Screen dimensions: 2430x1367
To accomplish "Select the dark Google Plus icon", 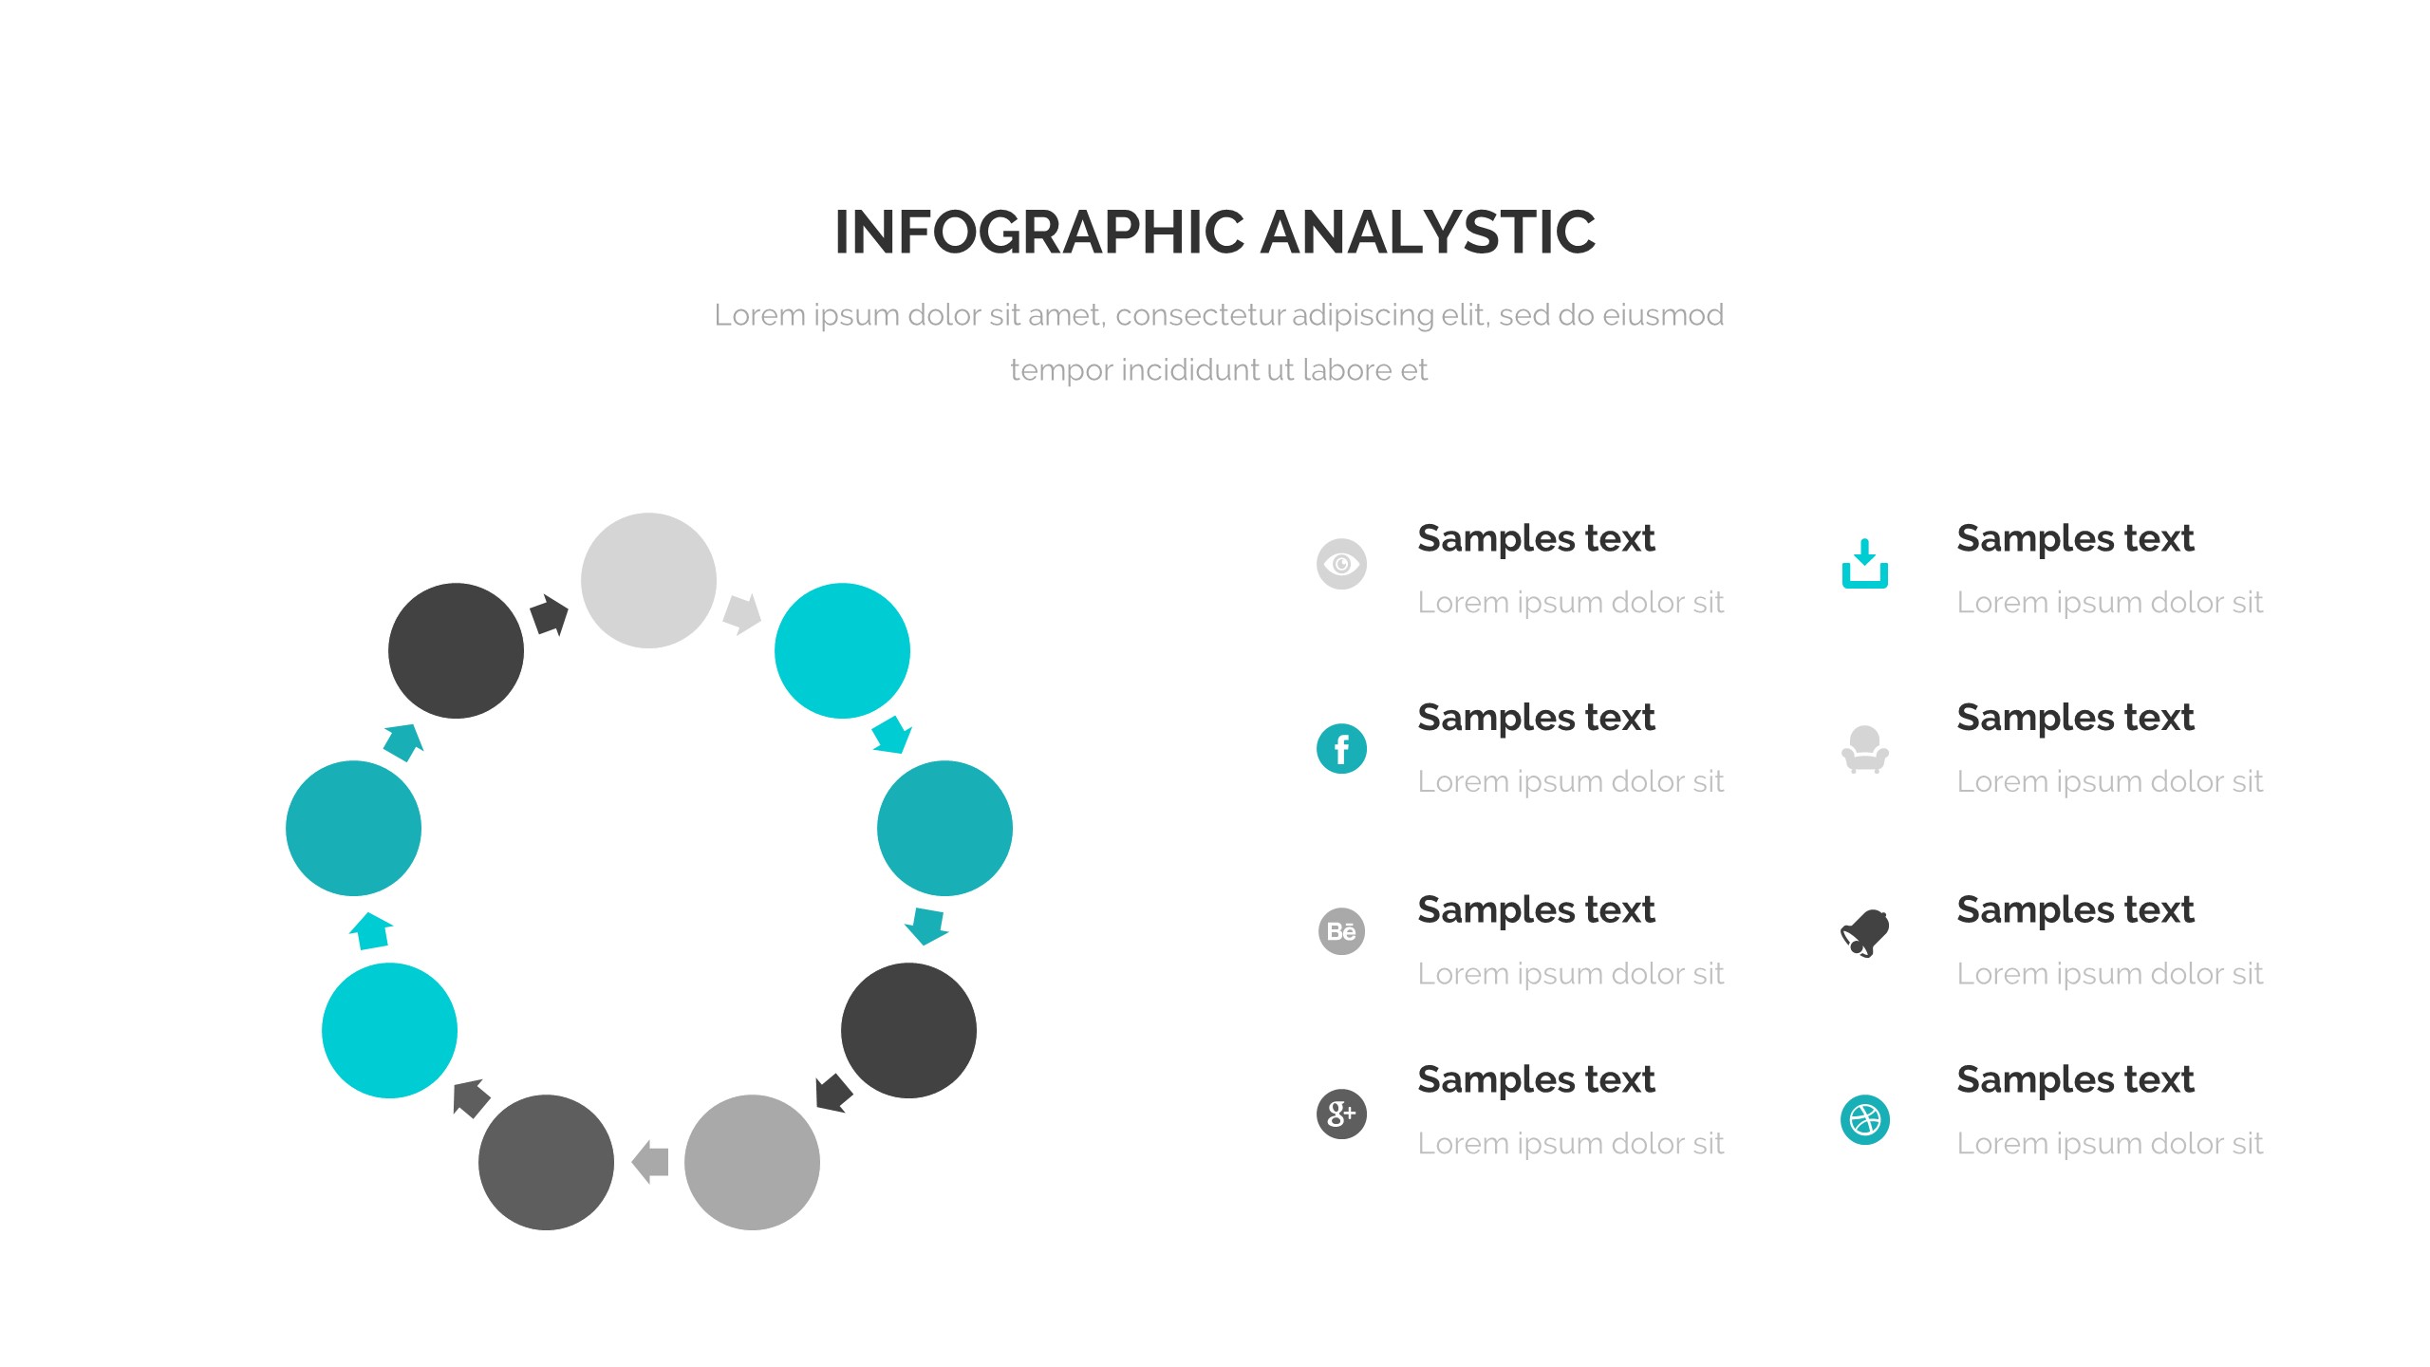I will [x=1341, y=1114].
